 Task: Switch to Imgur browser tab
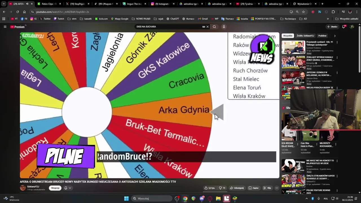134,4
